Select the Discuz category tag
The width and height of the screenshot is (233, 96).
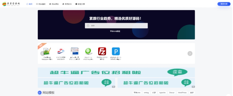(x=172, y=93)
